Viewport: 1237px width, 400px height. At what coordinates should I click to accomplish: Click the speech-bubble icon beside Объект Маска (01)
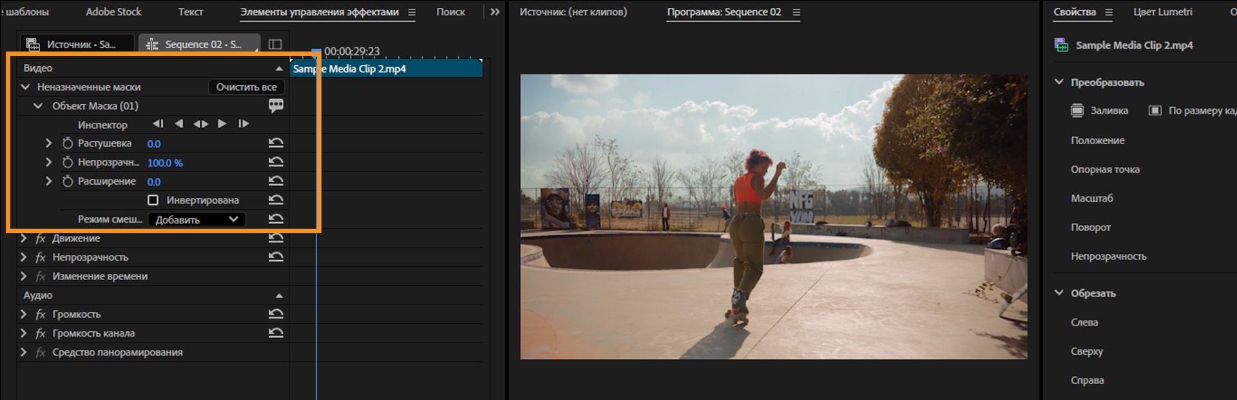click(276, 106)
